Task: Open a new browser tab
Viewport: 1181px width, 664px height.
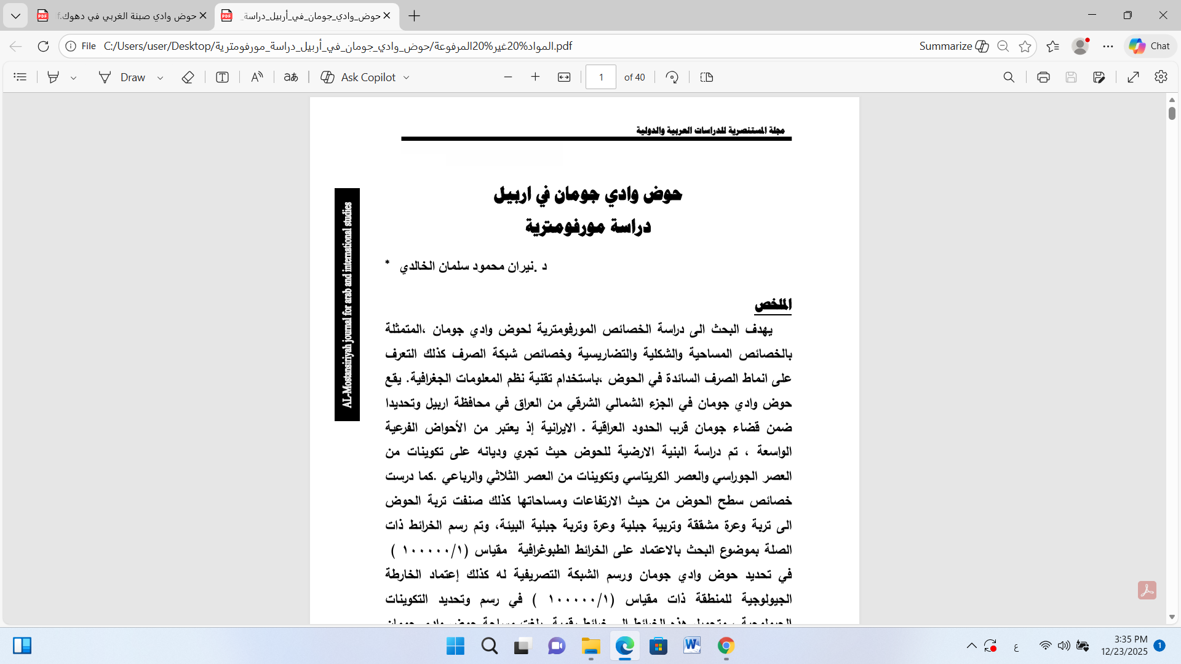Action: click(415, 16)
